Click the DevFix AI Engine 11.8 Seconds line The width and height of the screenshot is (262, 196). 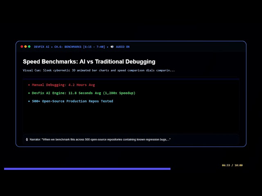(84, 93)
